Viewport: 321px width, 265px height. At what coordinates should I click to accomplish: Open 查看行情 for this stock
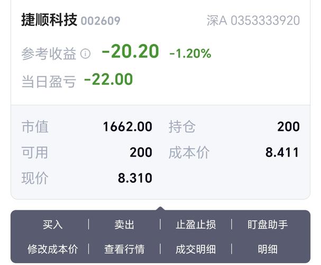[x=124, y=249]
